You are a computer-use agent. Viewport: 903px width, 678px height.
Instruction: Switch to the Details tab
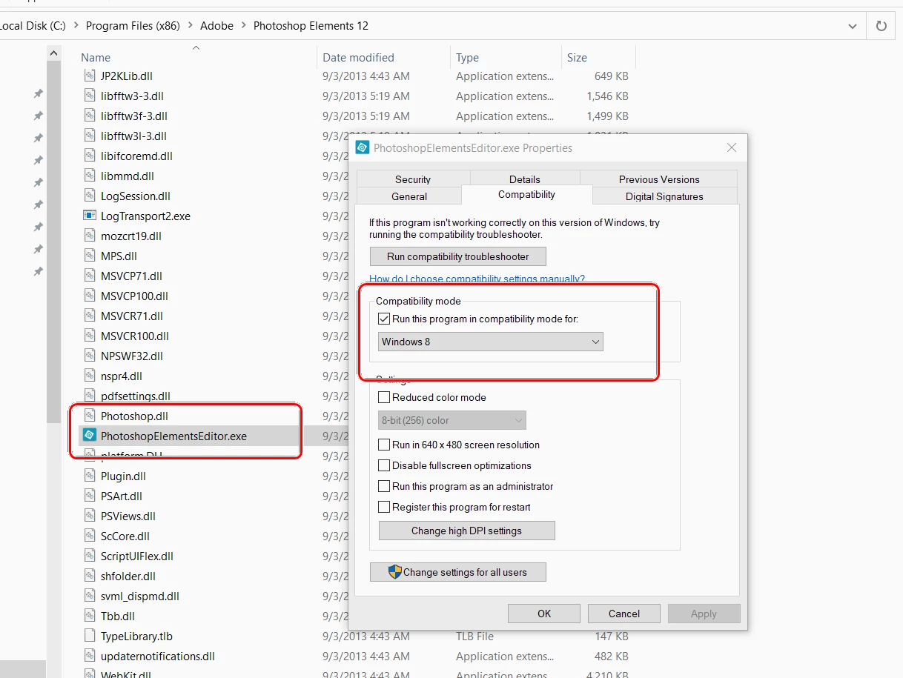[x=525, y=179]
